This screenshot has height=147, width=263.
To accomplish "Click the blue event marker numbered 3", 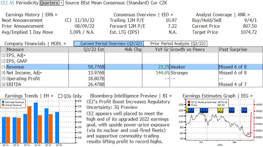I will click(x=244, y=110).
